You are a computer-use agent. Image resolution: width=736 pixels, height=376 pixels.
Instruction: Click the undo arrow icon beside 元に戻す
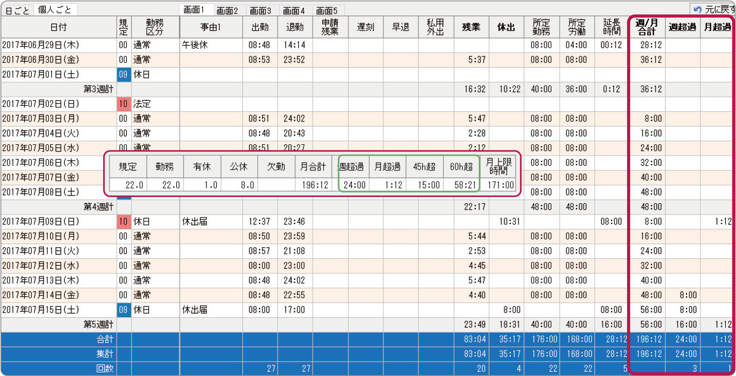pyautogui.click(x=697, y=10)
